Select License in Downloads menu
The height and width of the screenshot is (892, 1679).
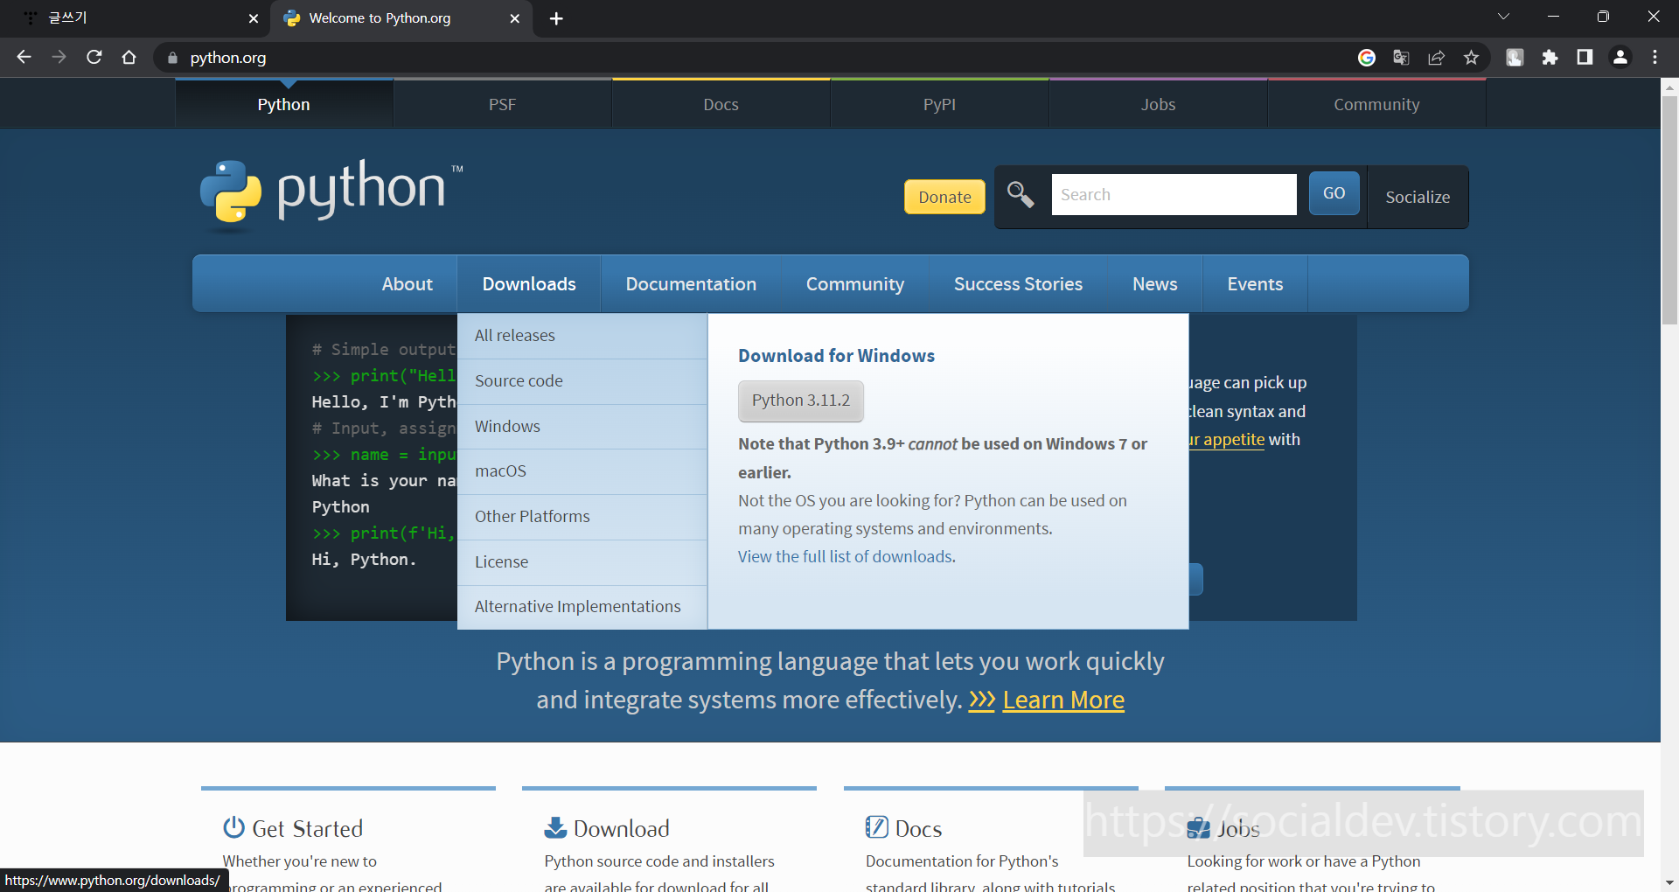(582, 562)
